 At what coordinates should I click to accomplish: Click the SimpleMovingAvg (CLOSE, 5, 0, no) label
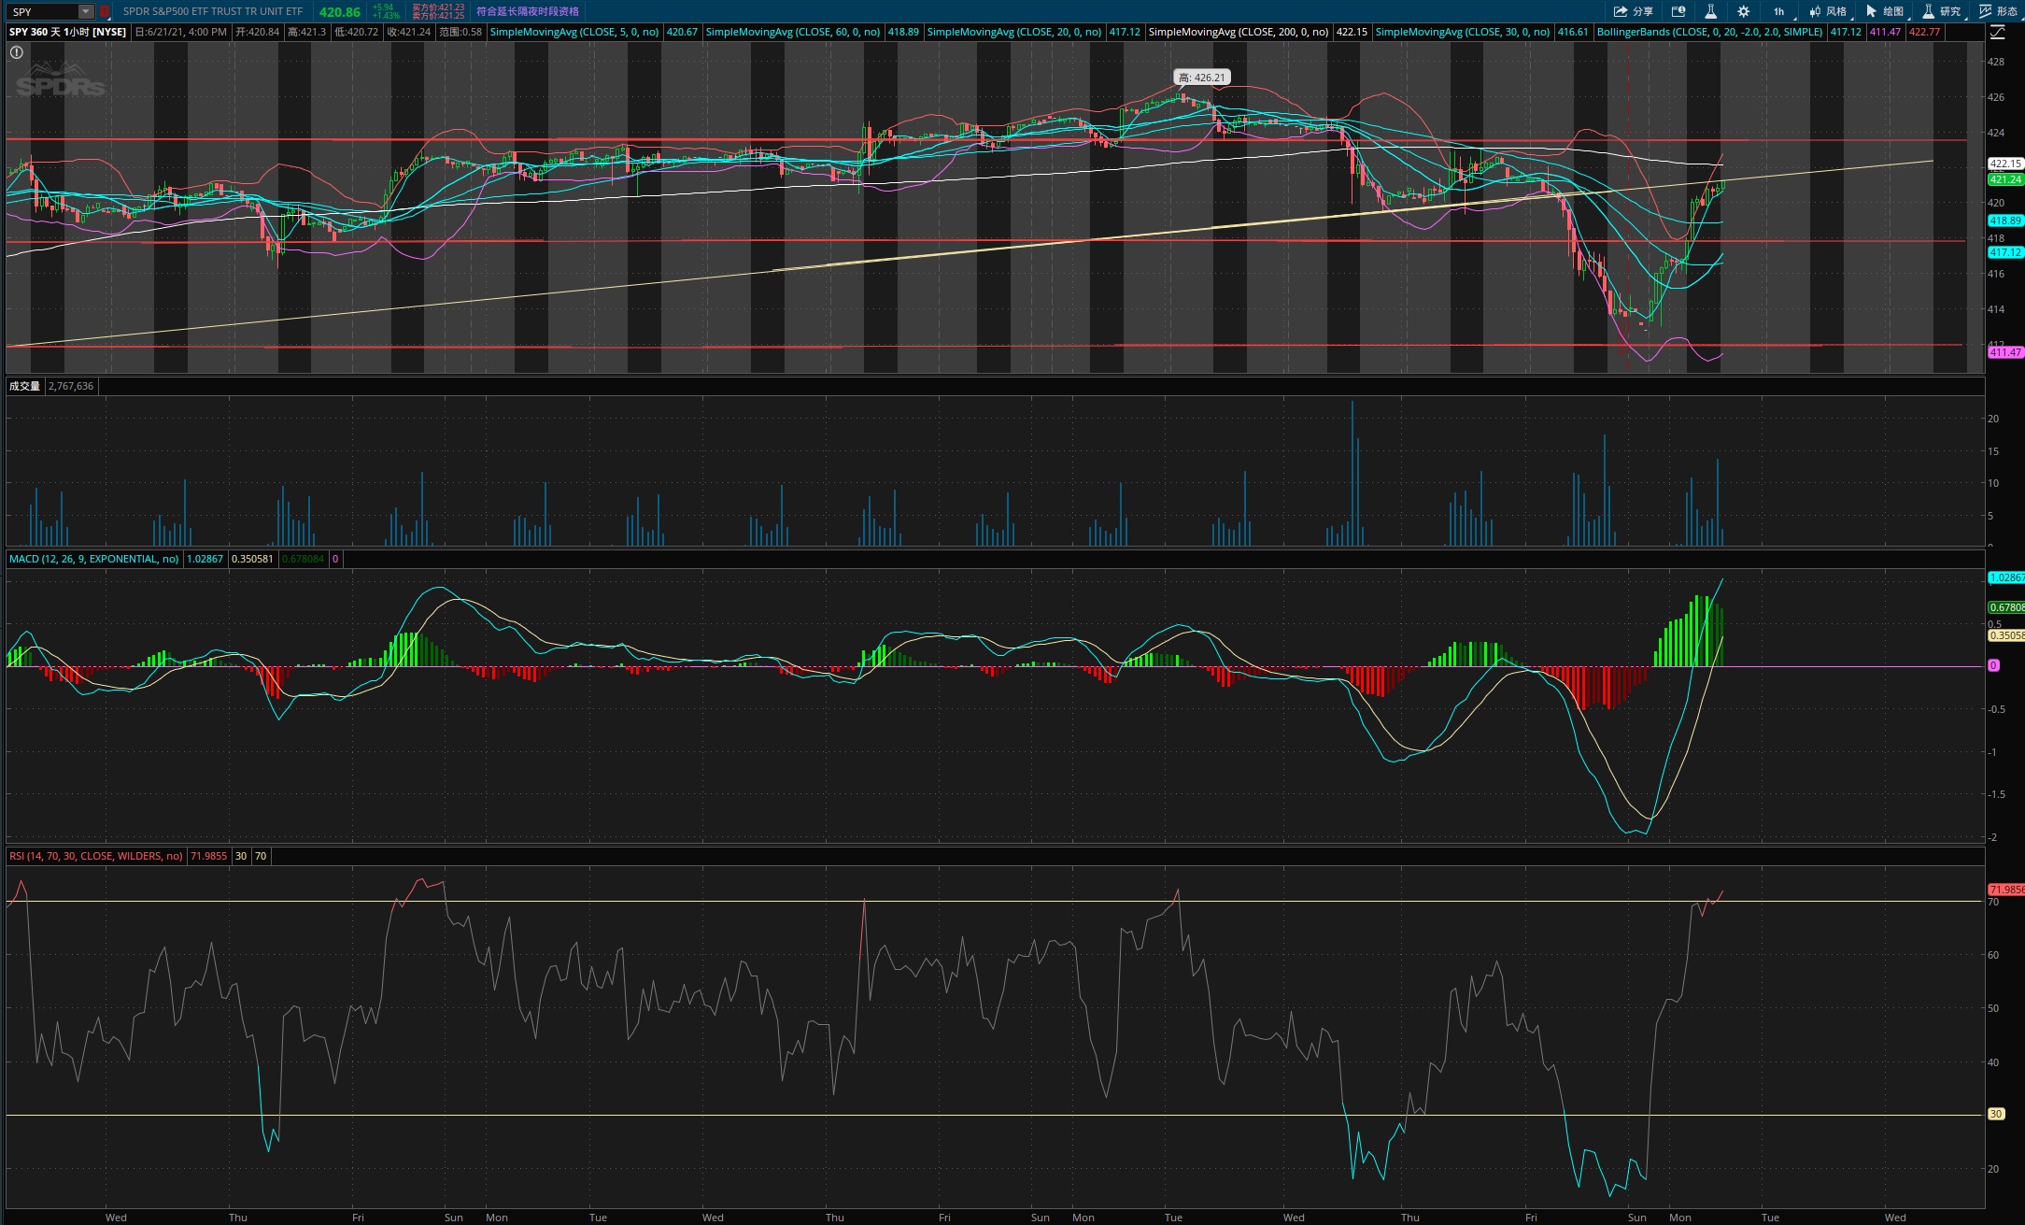pyautogui.click(x=574, y=32)
